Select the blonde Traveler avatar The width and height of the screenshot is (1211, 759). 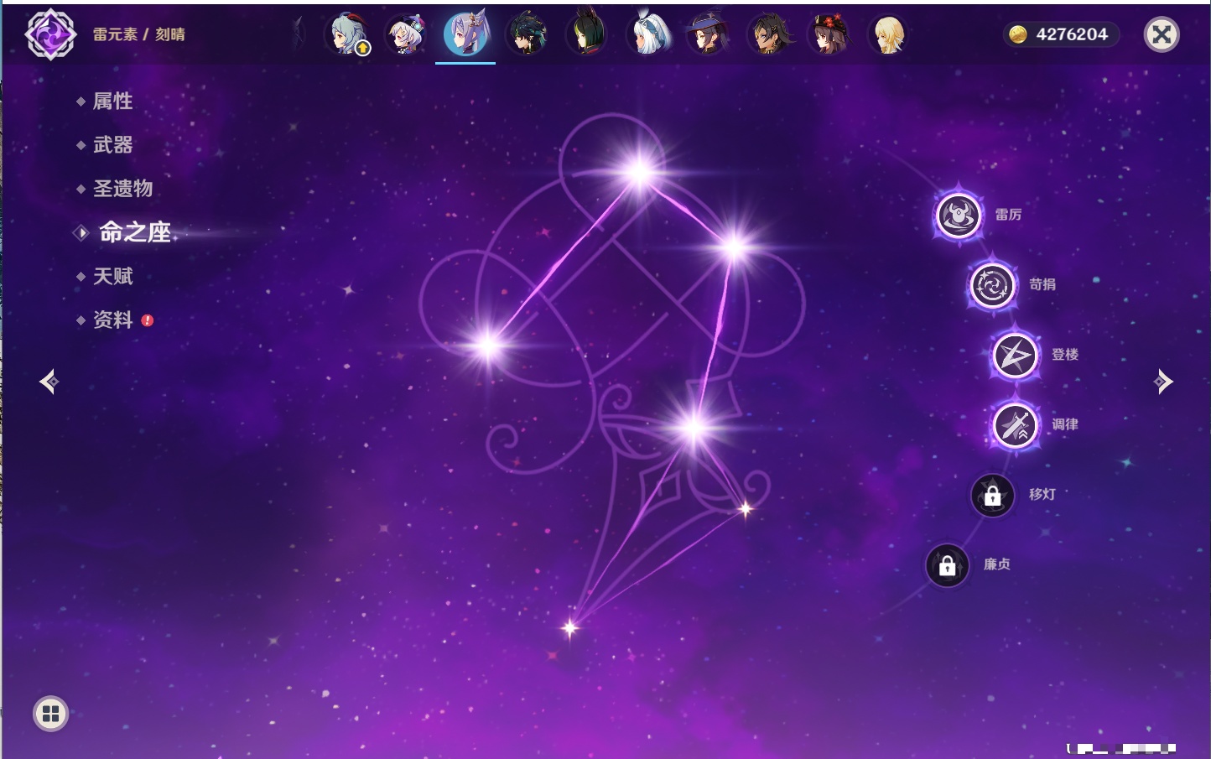tap(888, 34)
